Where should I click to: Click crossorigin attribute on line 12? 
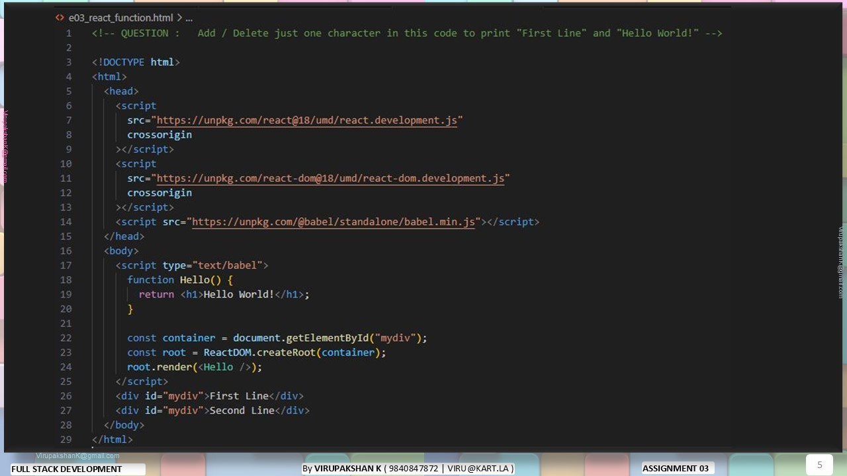[x=159, y=193]
